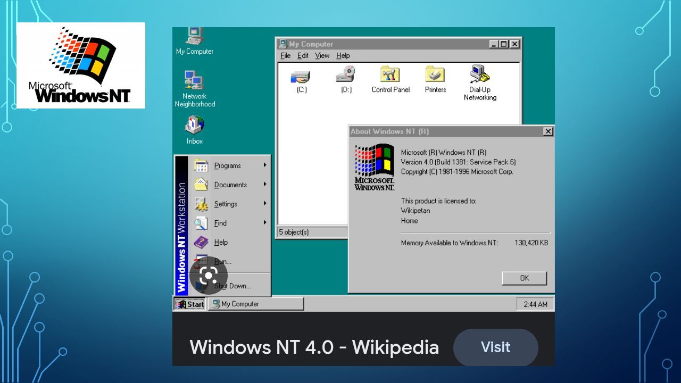This screenshot has width=681, height=383.
Task: Open the Help menu in My Computer
Action: click(x=343, y=55)
